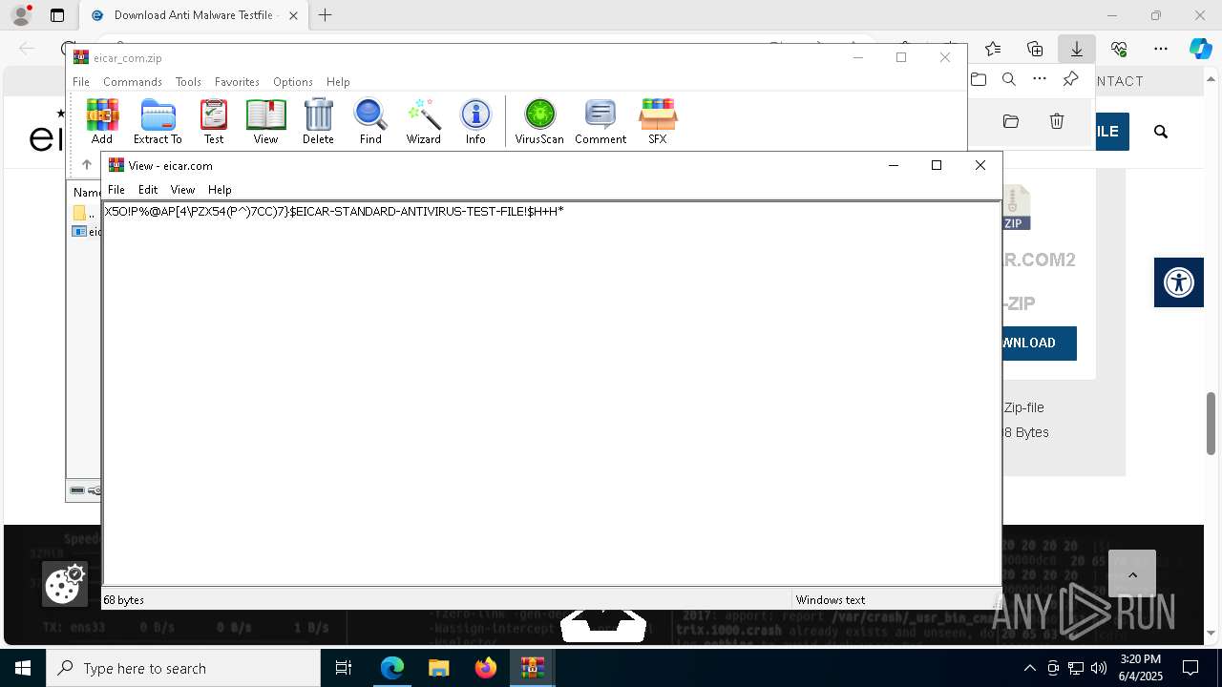Pin the downloads panel
The width and height of the screenshot is (1222, 687).
[1070, 79]
